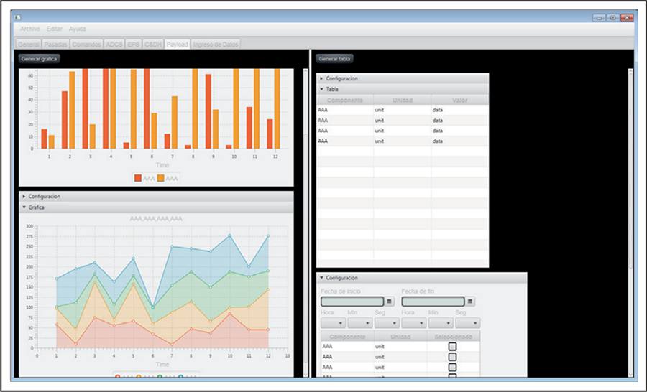
Task: Open calendar picker for Fecha de inicio
Action: [x=389, y=302]
